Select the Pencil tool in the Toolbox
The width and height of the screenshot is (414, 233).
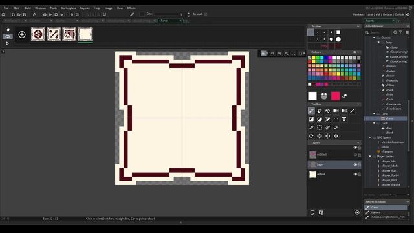point(311,111)
